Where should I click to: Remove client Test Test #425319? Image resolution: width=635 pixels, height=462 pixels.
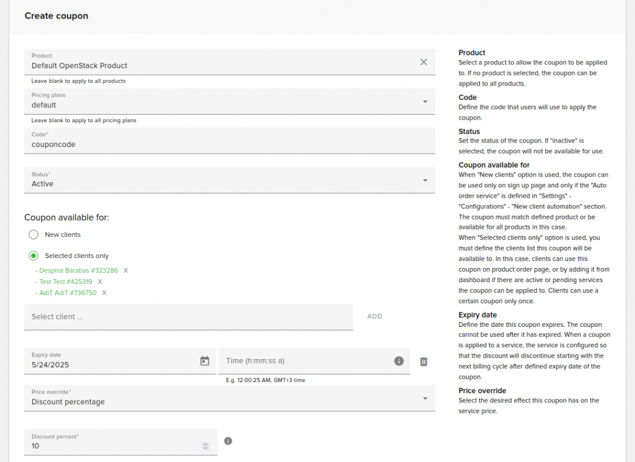coord(100,282)
